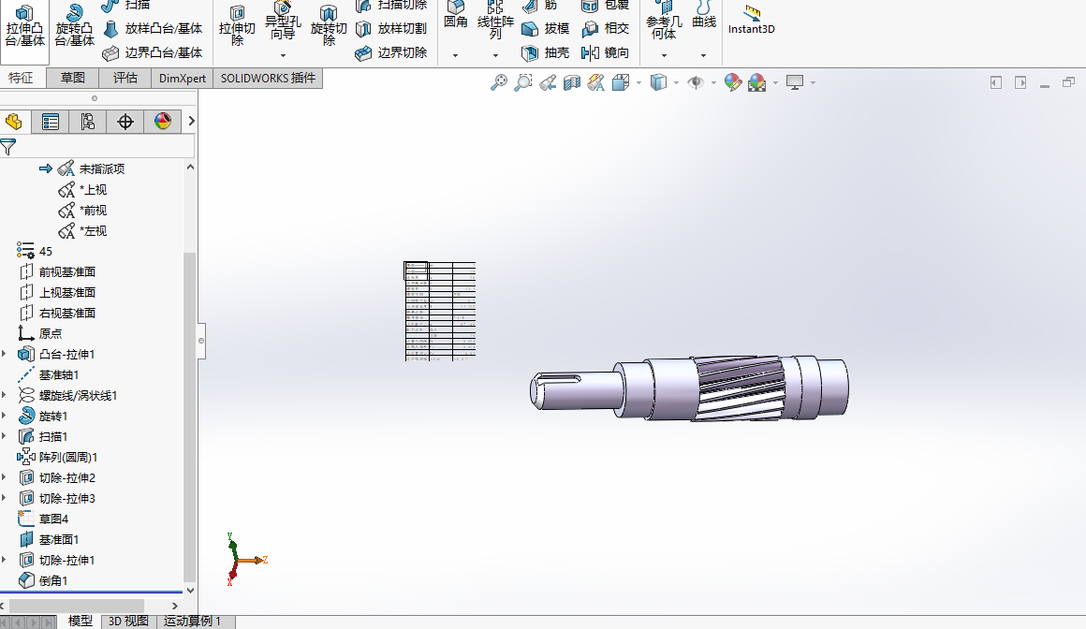This screenshot has width=1086, height=629.
Task: Switch to the SOLIDWORKS 插件 tab
Action: click(x=268, y=79)
